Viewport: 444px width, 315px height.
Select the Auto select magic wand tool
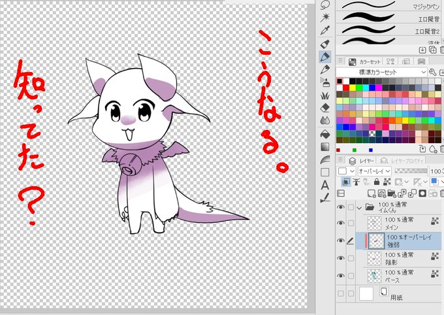pos(325,18)
